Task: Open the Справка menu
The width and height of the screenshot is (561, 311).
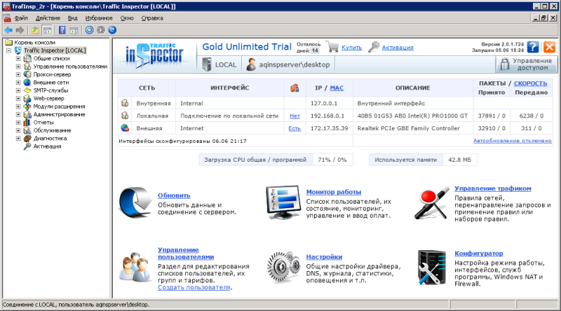Action: 152,18
